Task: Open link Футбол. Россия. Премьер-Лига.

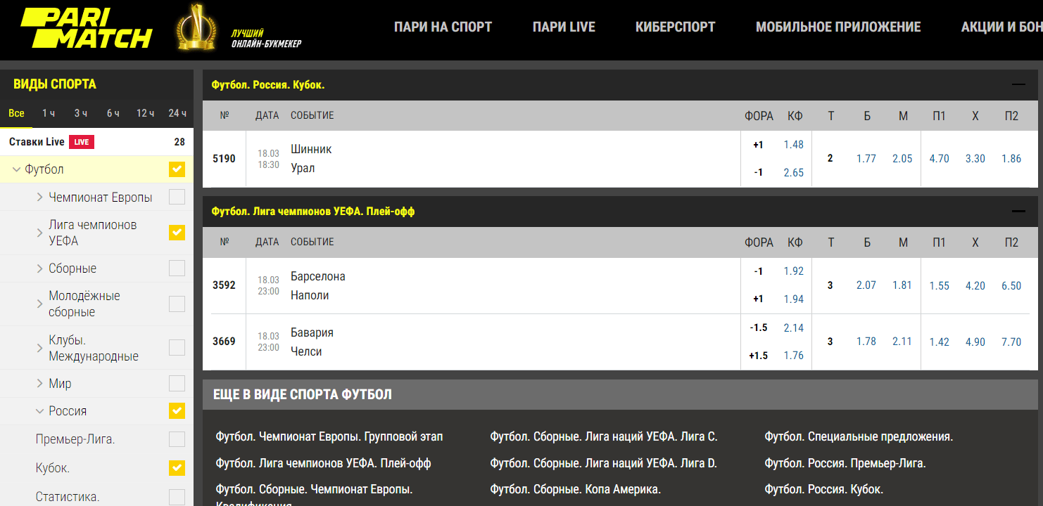Action: (x=845, y=463)
